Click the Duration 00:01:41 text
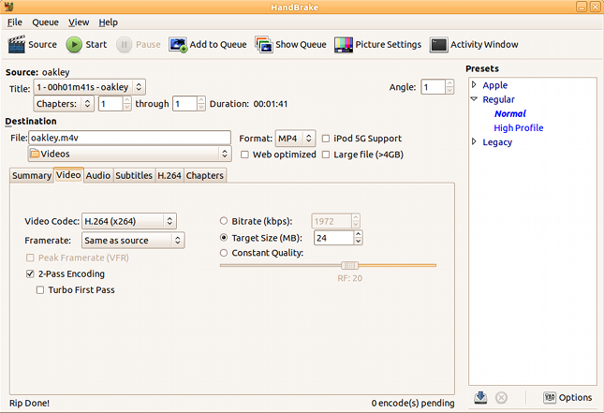The image size is (604, 413). (x=248, y=104)
